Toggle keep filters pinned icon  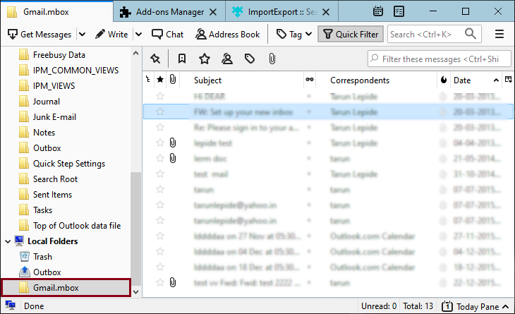point(155,59)
